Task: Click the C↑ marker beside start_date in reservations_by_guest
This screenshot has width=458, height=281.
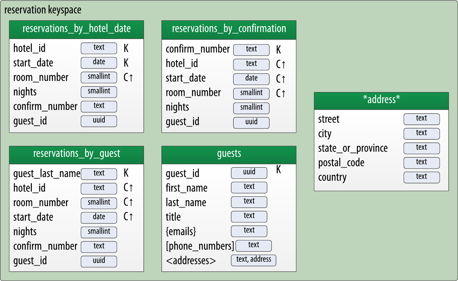Action: point(128,217)
